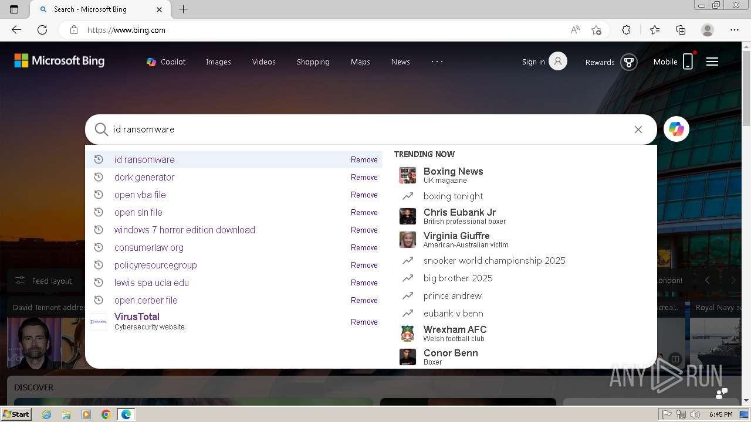The height and width of the screenshot is (422, 751).
Task: Open the Copilot nav item
Action: (x=166, y=62)
